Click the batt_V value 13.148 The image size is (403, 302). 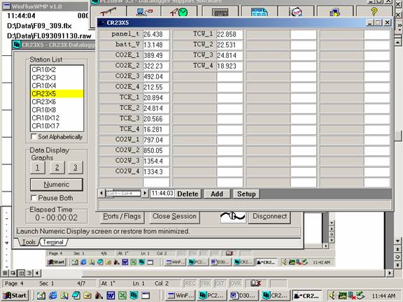coord(156,45)
